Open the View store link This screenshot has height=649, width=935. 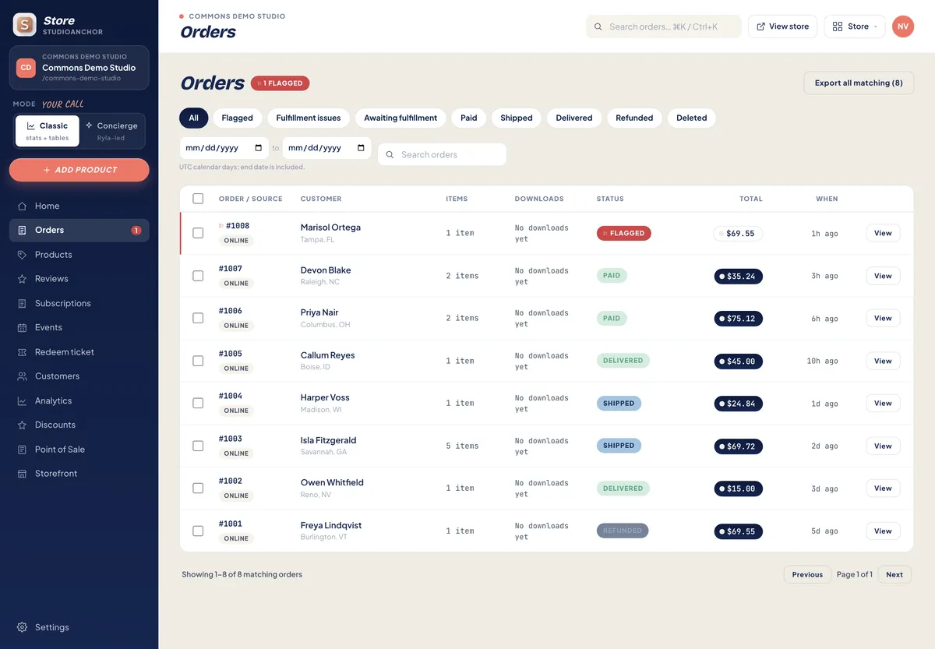(782, 26)
